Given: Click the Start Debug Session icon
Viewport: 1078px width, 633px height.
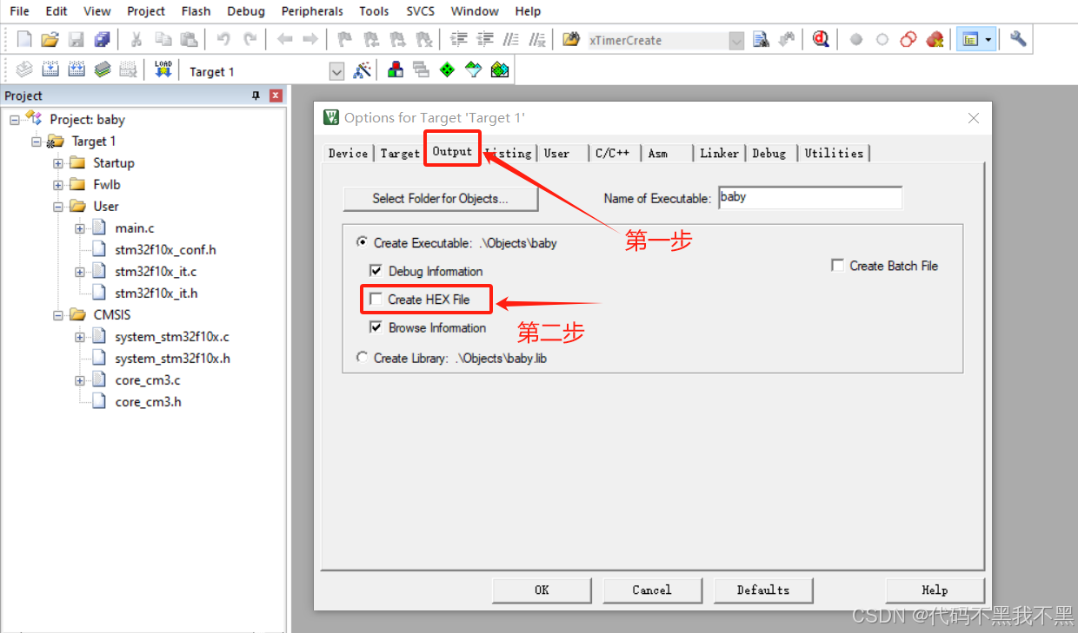Looking at the screenshot, I should [x=821, y=40].
